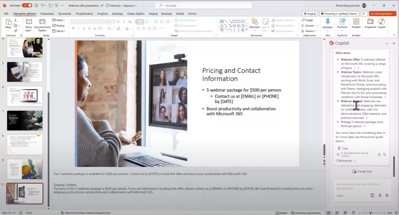Screen dimensions: 399x215
Task: Expand the shapes gallery more arrow
Action: (x=247, y=30)
